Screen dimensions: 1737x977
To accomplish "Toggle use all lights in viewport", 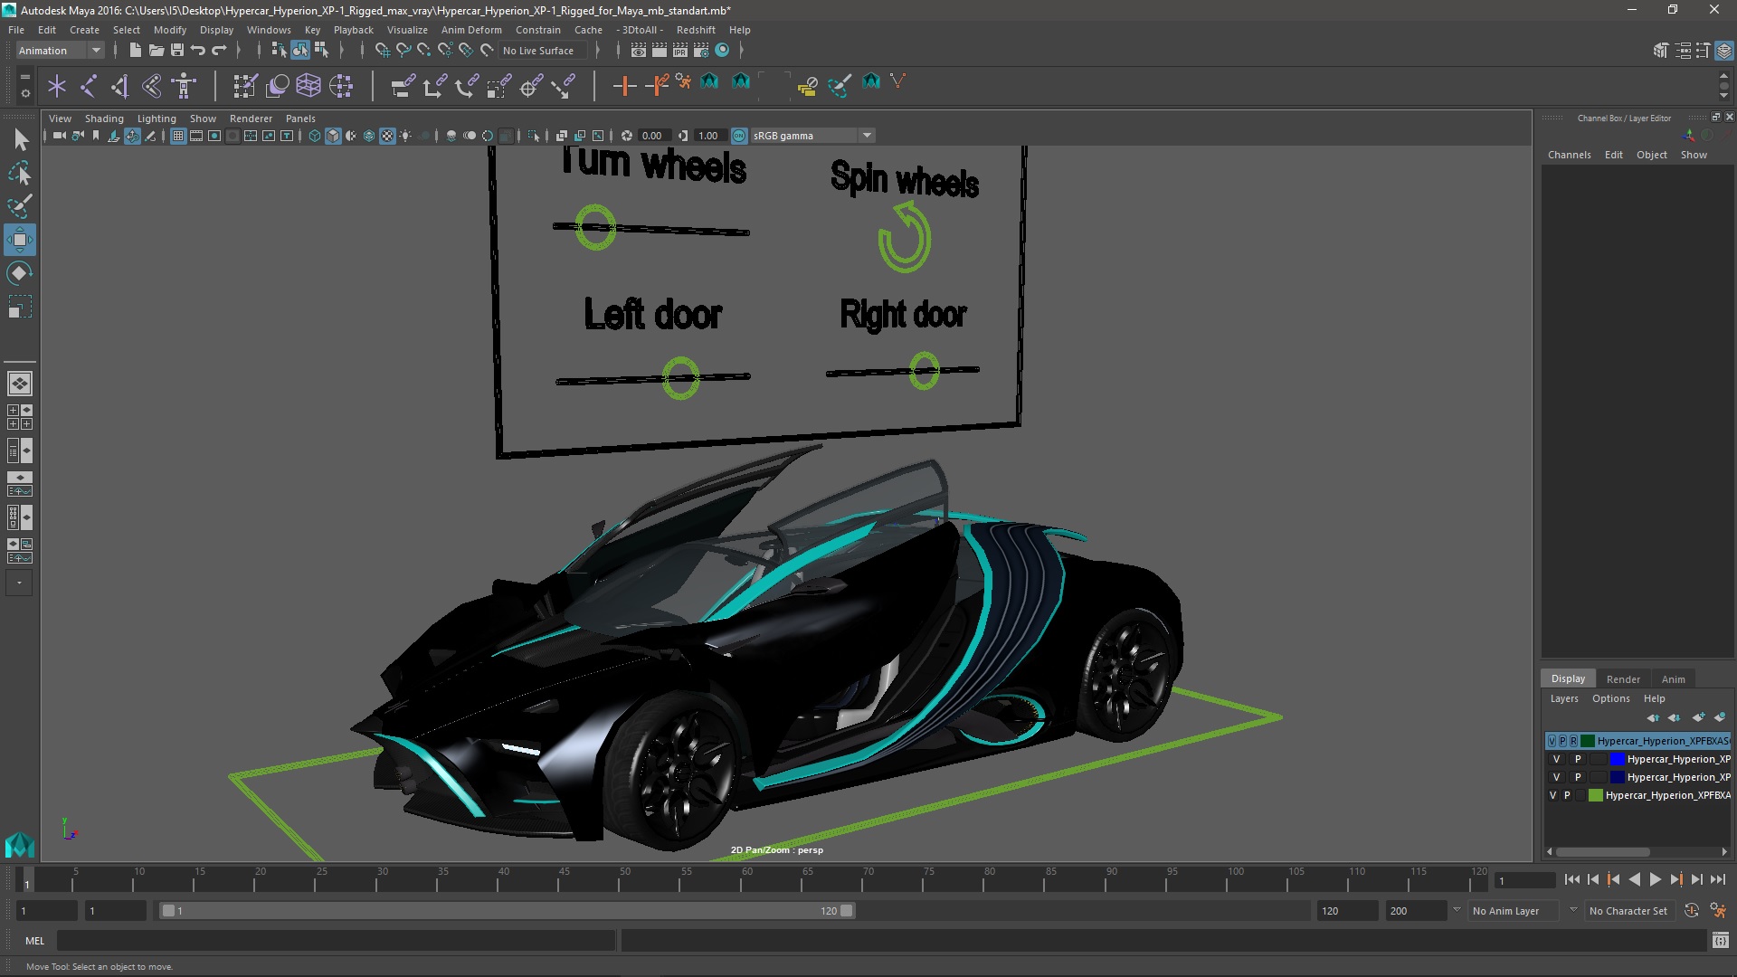I will [x=405, y=136].
